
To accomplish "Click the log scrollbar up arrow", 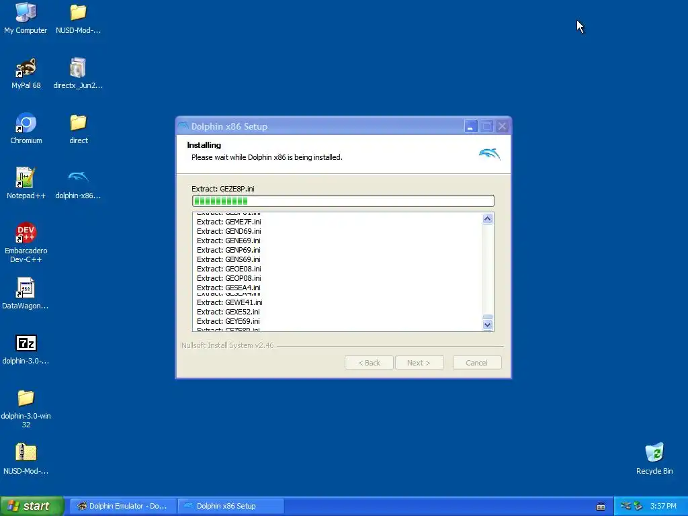I will (x=488, y=218).
